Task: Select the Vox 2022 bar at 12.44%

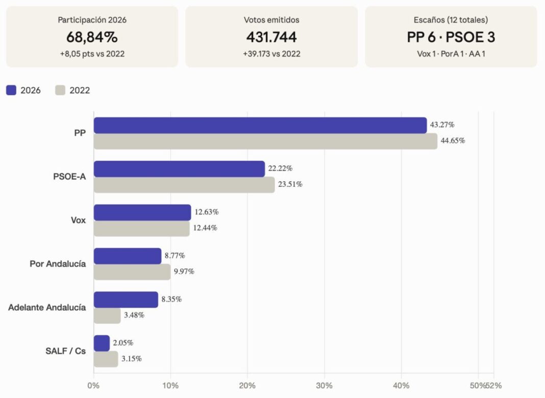Action: pos(142,229)
